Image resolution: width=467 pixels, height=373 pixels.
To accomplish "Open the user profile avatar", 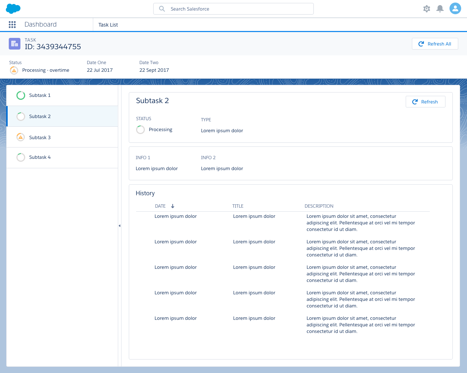I will click(455, 8).
